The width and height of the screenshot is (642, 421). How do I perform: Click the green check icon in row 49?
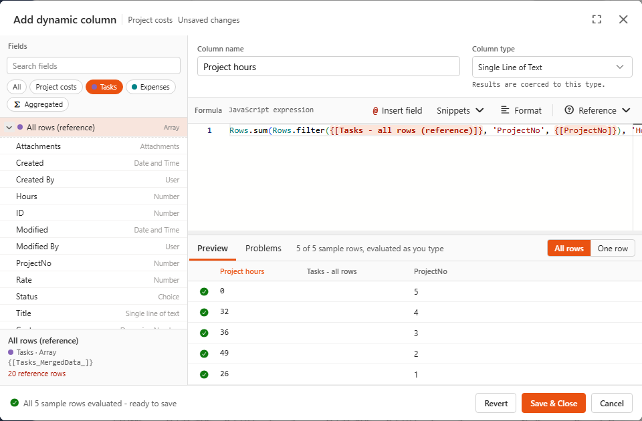tap(204, 354)
